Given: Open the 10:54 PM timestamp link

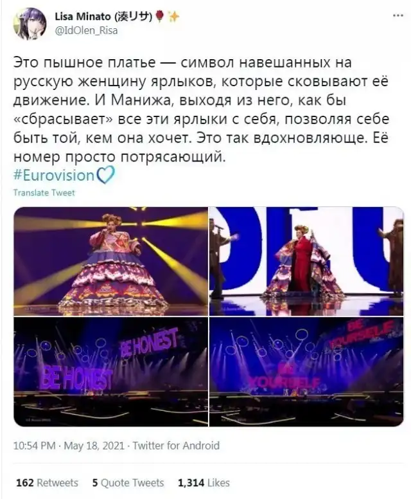Looking at the screenshot, I should pos(34,445).
